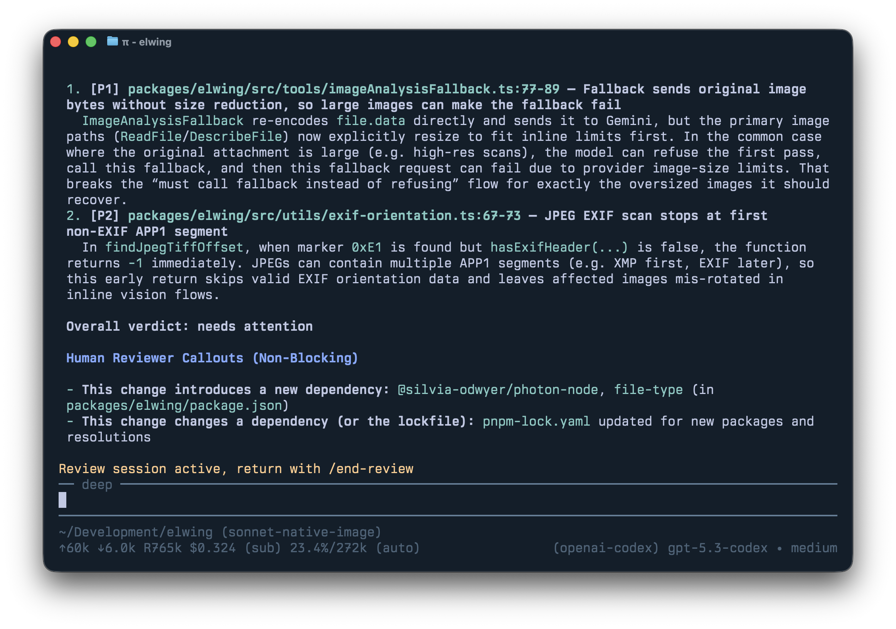Click the ~/Development/elwing directory path

135,532
